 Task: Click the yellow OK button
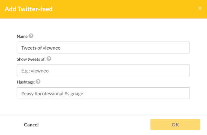pyautogui.click(x=175, y=124)
